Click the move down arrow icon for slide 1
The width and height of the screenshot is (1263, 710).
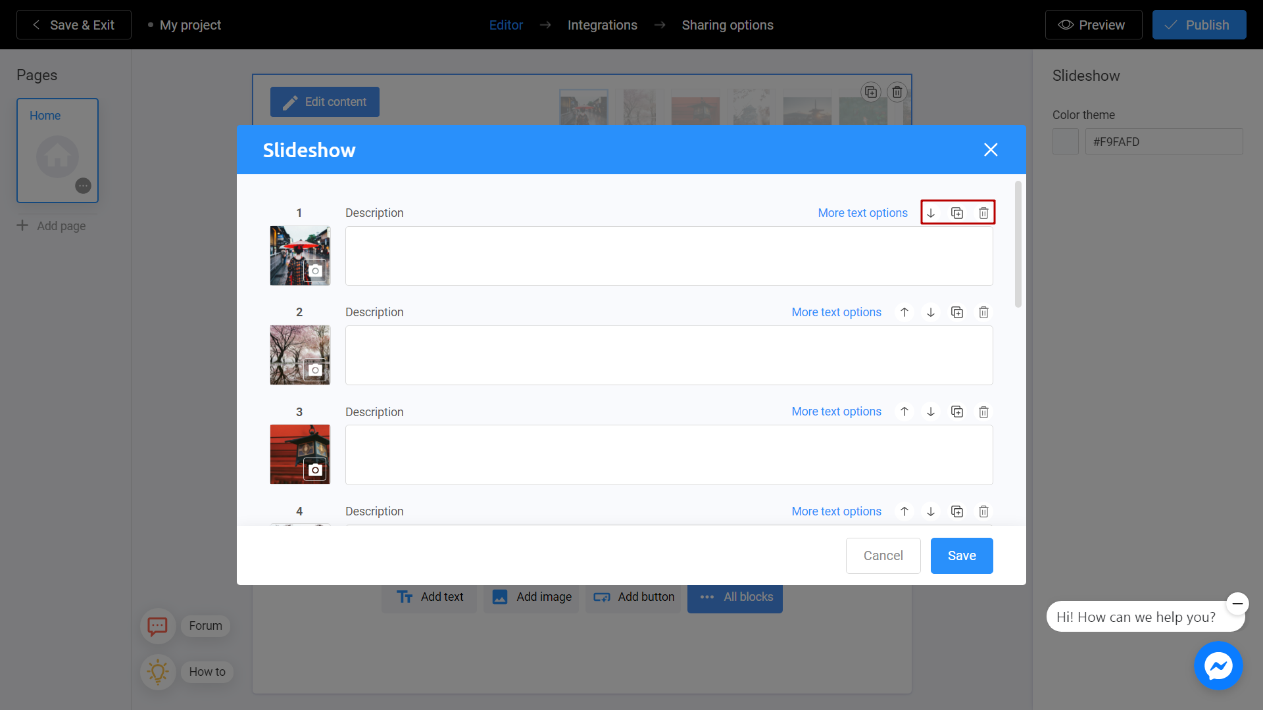coord(931,212)
